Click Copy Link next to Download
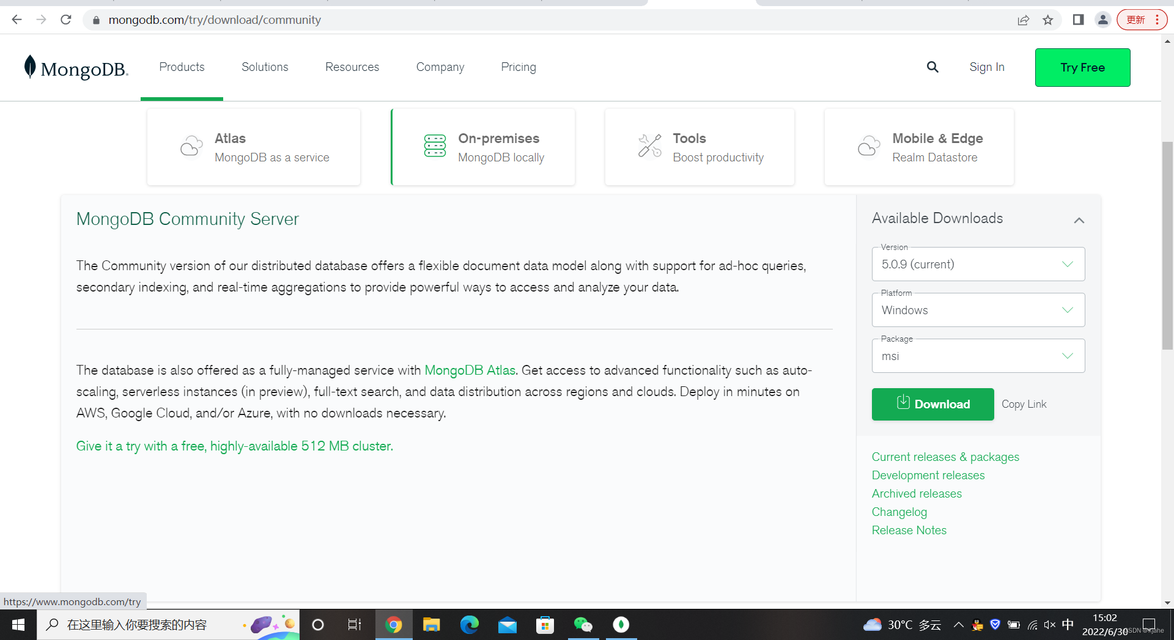The width and height of the screenshot is (1174, 640). (1024, 404)
